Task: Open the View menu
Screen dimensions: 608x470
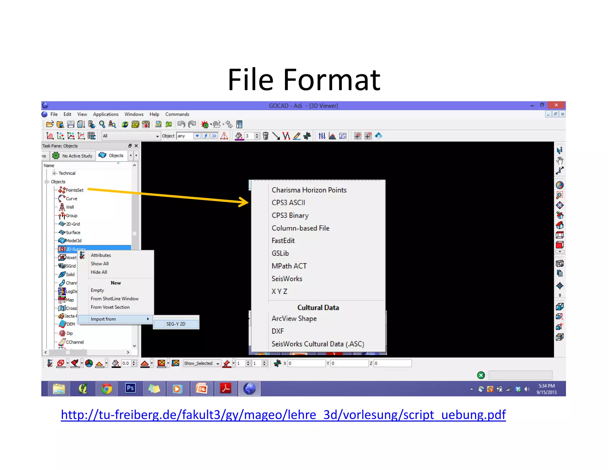Action: coord(82,114)
